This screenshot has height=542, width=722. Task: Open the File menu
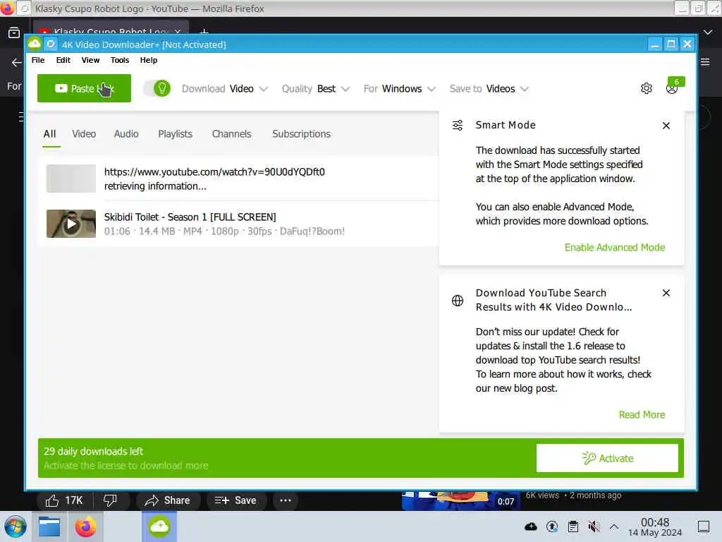click(x=38, y=60)
